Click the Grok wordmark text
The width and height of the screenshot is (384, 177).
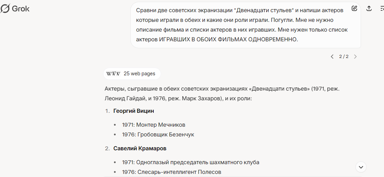tap(21, 9)
